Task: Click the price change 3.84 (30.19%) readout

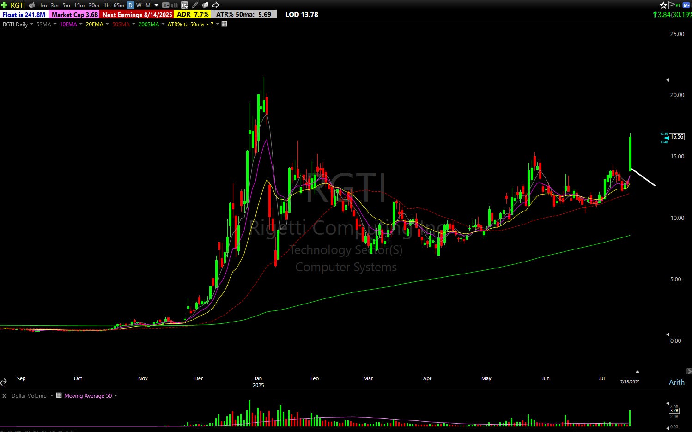Action: 672,14
